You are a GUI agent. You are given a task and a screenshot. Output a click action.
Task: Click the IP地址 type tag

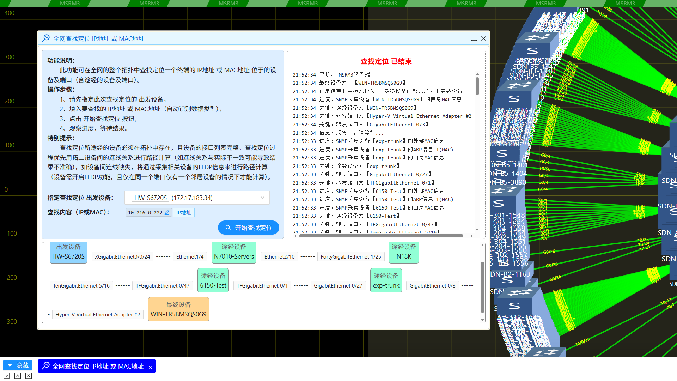(x=184, y=213)
